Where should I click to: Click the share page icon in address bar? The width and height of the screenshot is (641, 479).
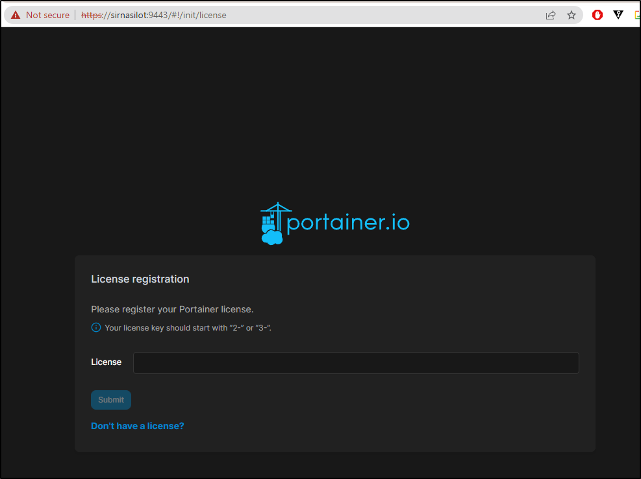[551, 15]
